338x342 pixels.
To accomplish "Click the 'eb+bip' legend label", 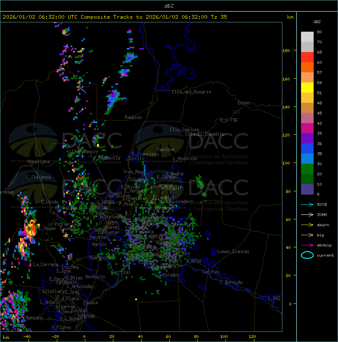I will 324,245.
